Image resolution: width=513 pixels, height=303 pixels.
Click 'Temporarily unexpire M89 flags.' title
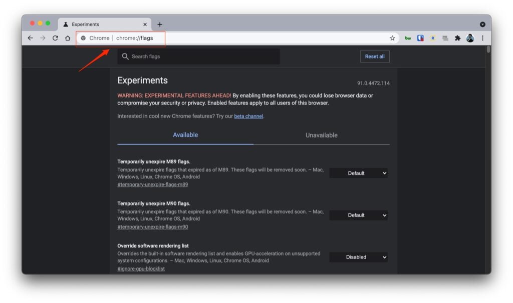pos(154,161)
